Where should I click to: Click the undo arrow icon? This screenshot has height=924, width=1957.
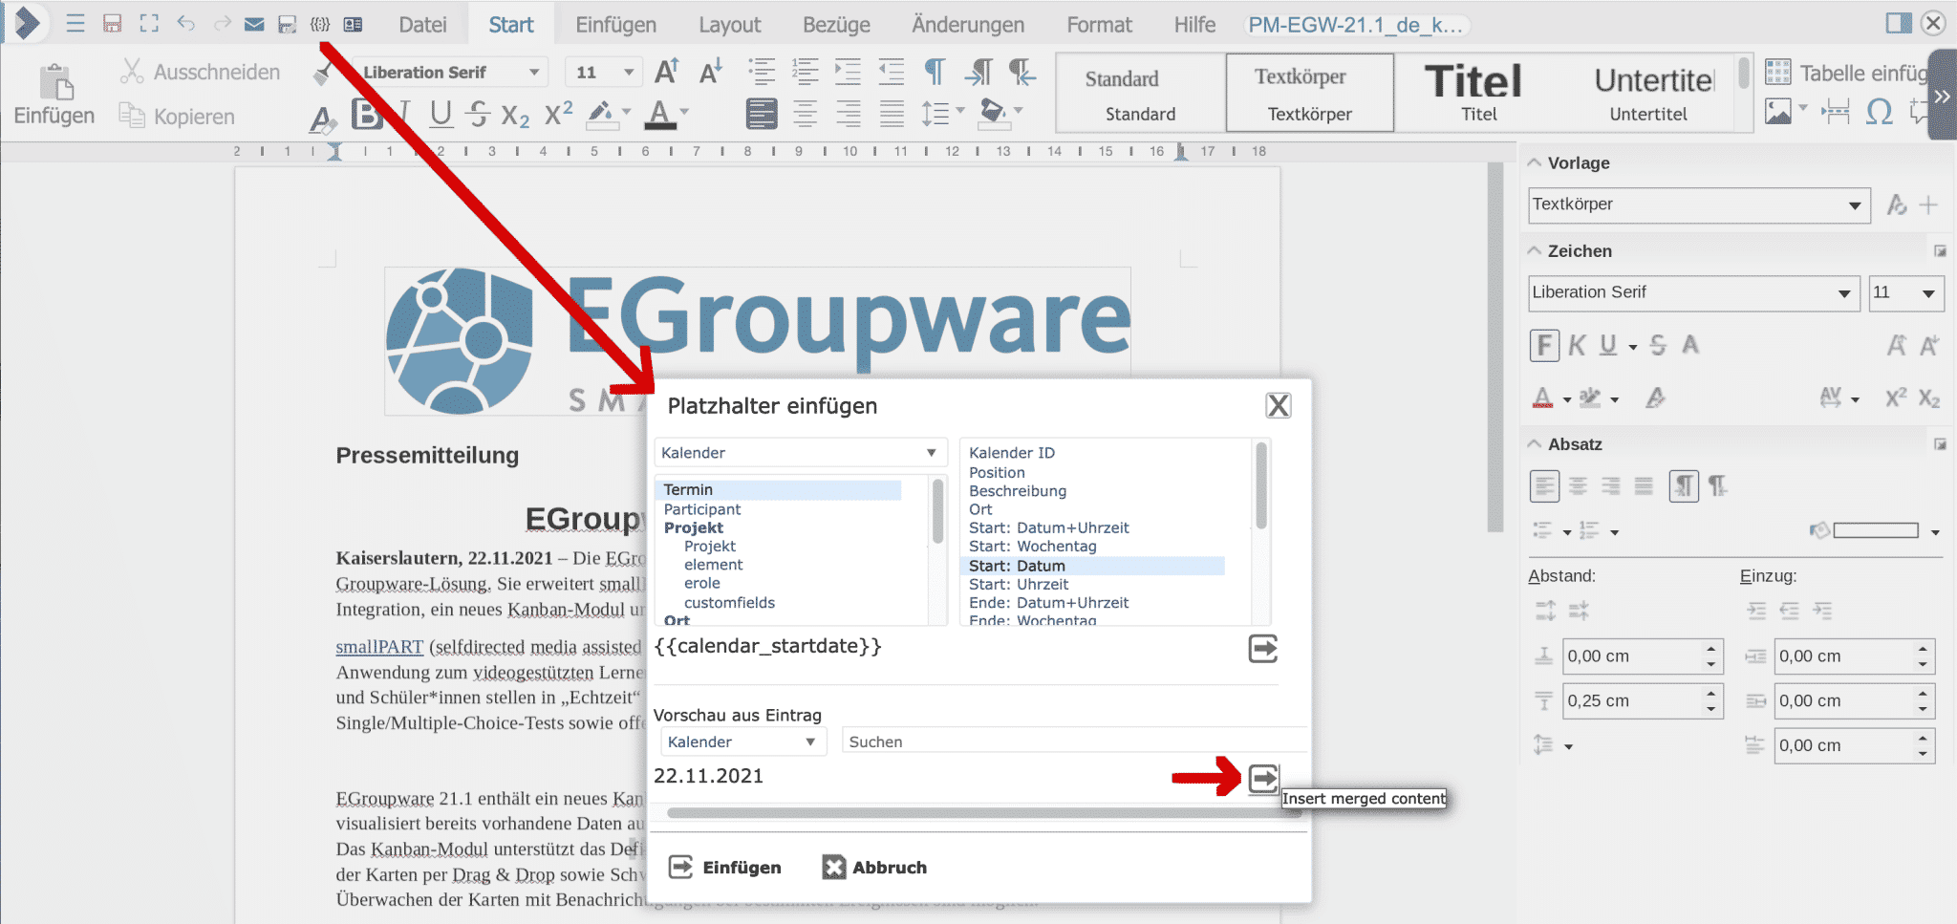coord(187,23)
